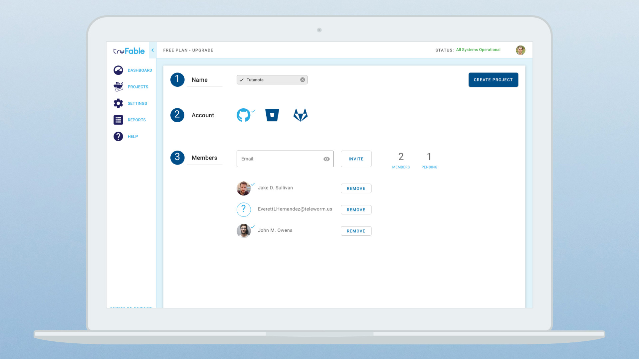Click the Invite button
The image size is (639, 359).
point(356,159)
